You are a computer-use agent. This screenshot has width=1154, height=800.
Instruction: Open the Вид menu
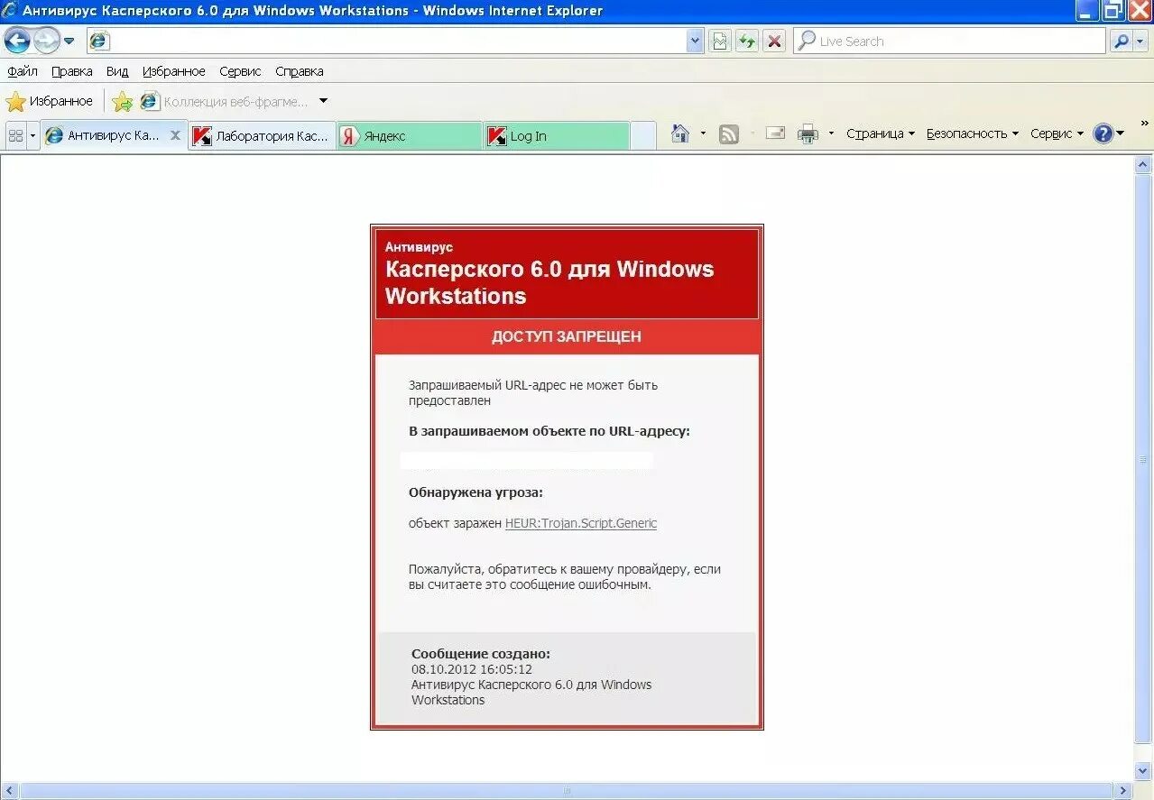click(117, 71)
